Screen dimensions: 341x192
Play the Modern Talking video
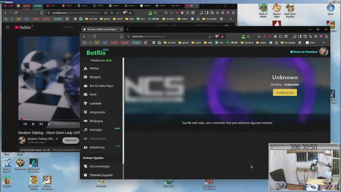33,124
